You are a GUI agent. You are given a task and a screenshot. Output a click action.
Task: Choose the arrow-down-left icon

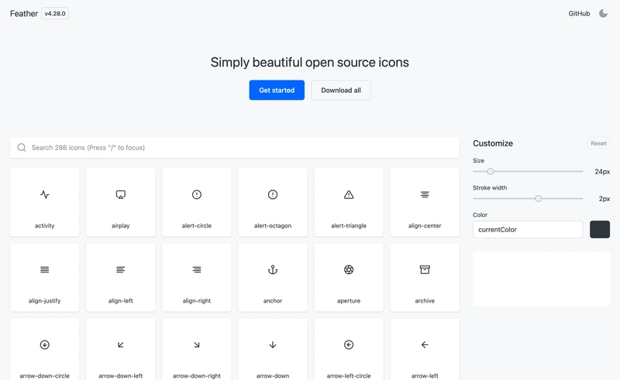(121, 349)
